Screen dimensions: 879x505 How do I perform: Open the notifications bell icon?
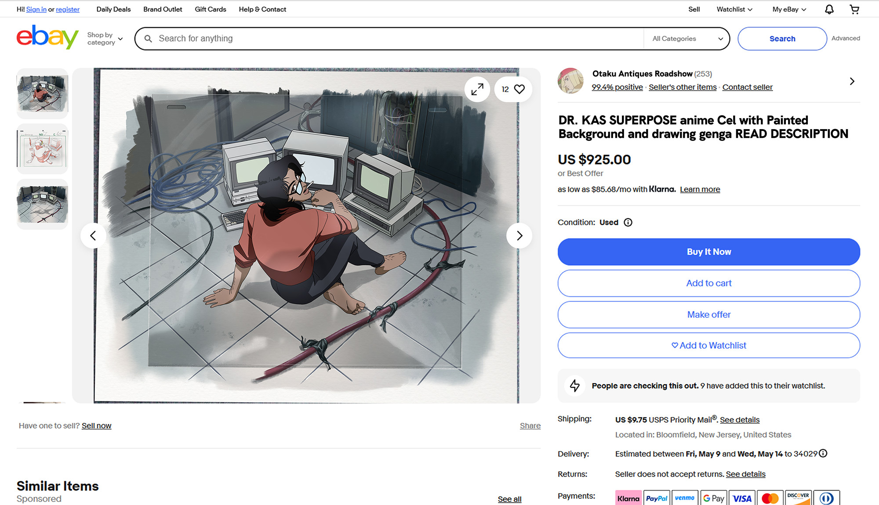pos(829,9)
